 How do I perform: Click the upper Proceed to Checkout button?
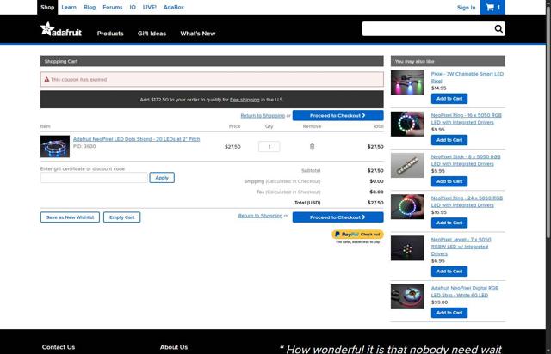coord(337,115)
